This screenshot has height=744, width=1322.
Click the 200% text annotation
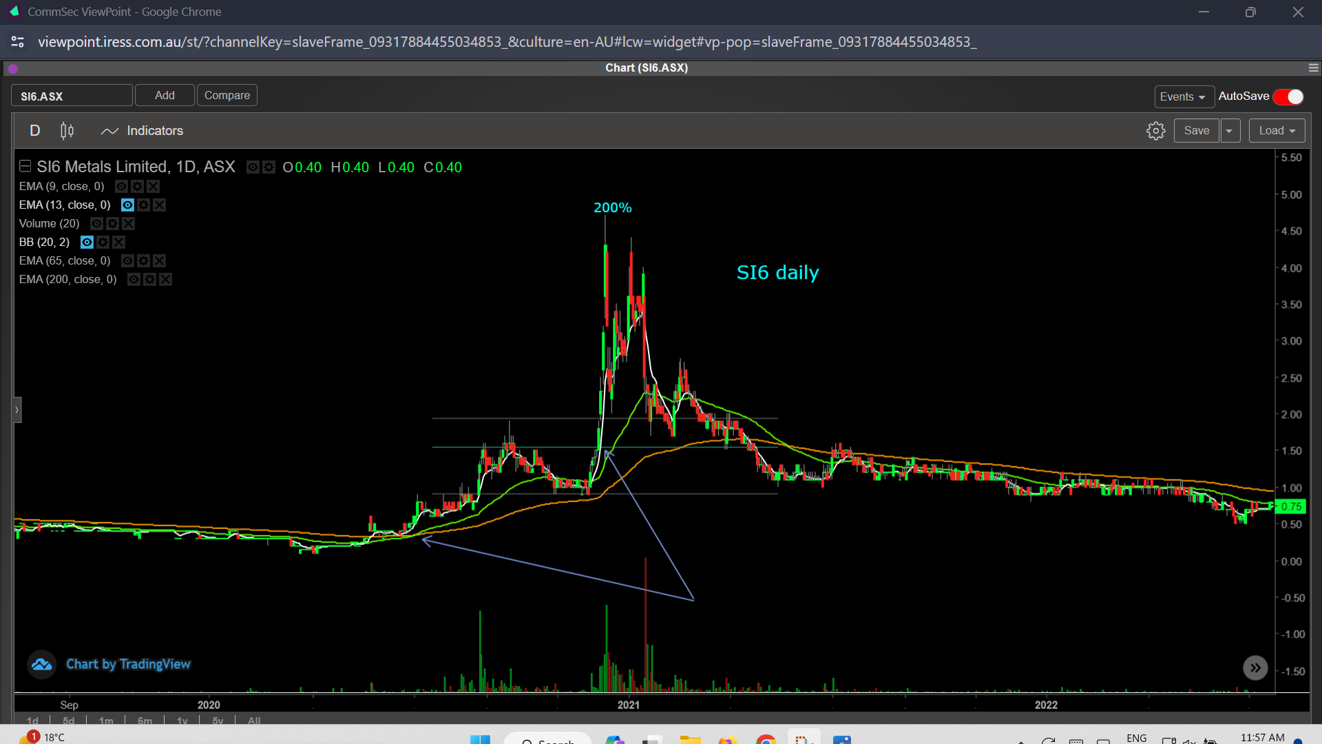613,207
